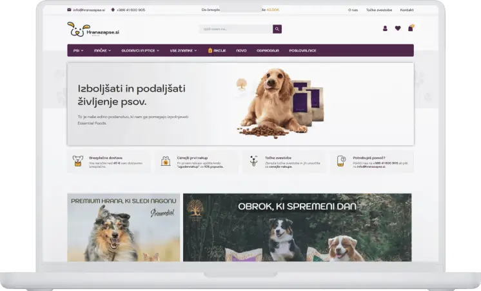The image size is (481, 291).
Task: Open the wishlist heart icon
Action: point(398,28)
